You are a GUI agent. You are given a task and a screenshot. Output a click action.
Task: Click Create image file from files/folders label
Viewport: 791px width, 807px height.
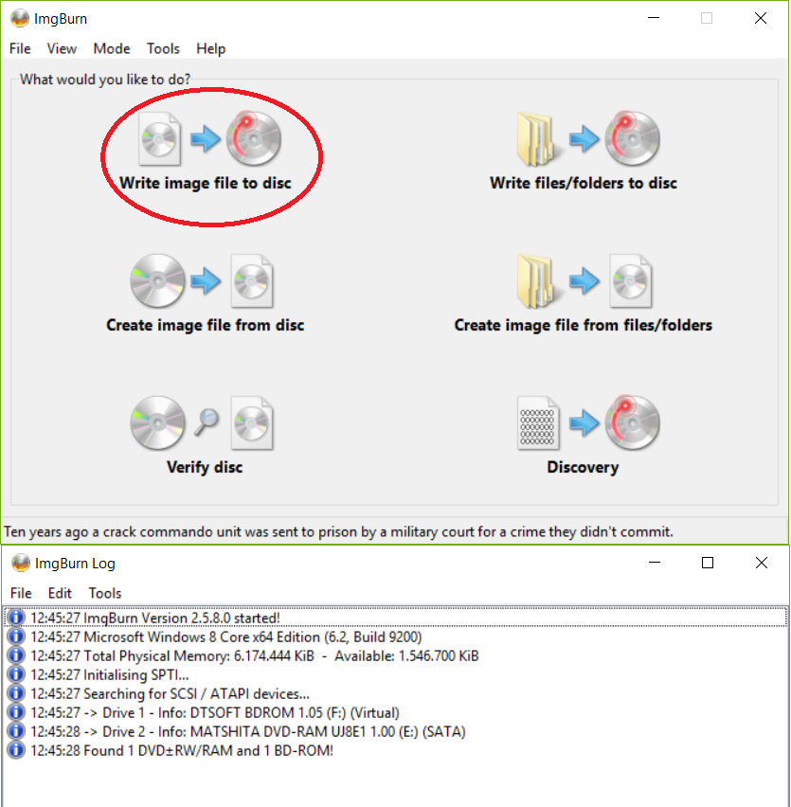(584, 325)
